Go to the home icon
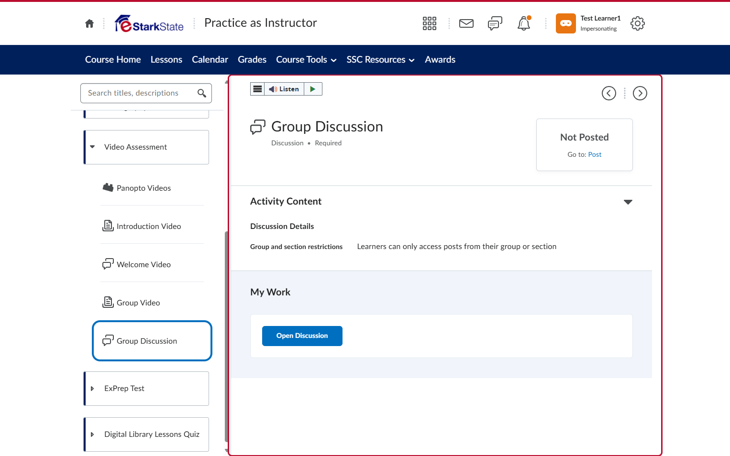Viewport: 730px width, 456px height. 89,23
